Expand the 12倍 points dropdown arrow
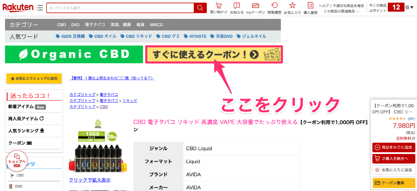Viewport: 417px width, 191px height. 412,8
